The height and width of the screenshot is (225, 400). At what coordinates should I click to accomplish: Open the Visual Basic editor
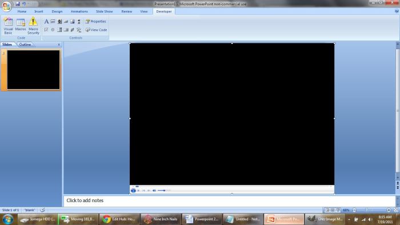(x=8, y=26)
